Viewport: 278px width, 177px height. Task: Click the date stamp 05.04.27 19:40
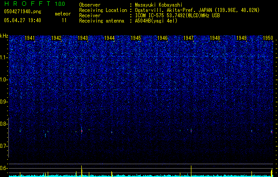23,20
